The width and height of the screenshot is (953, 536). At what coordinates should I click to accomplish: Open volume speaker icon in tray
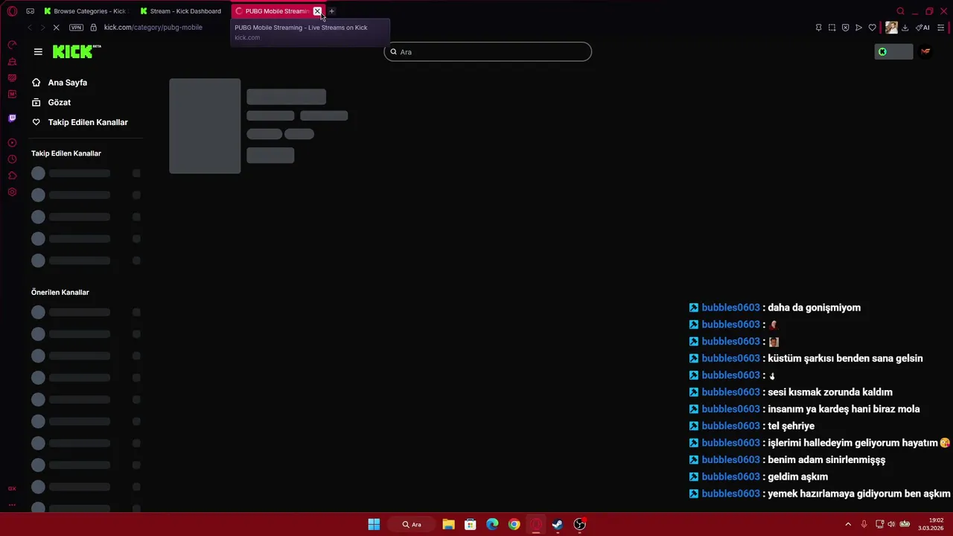[x=891, y=524]
